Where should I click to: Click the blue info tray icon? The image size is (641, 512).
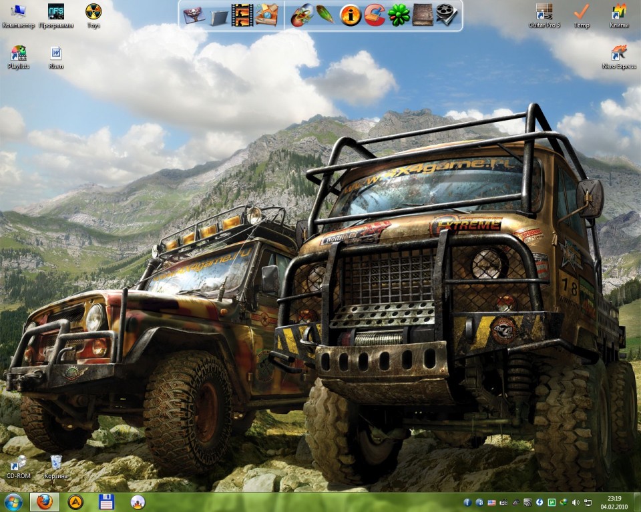(467, 503)
